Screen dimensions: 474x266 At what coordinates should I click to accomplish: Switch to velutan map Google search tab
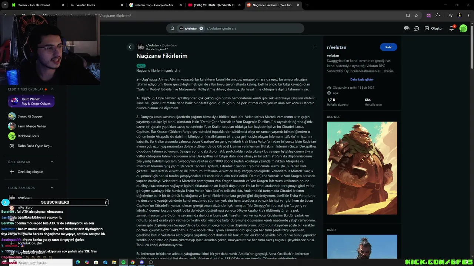click(155, 5)
